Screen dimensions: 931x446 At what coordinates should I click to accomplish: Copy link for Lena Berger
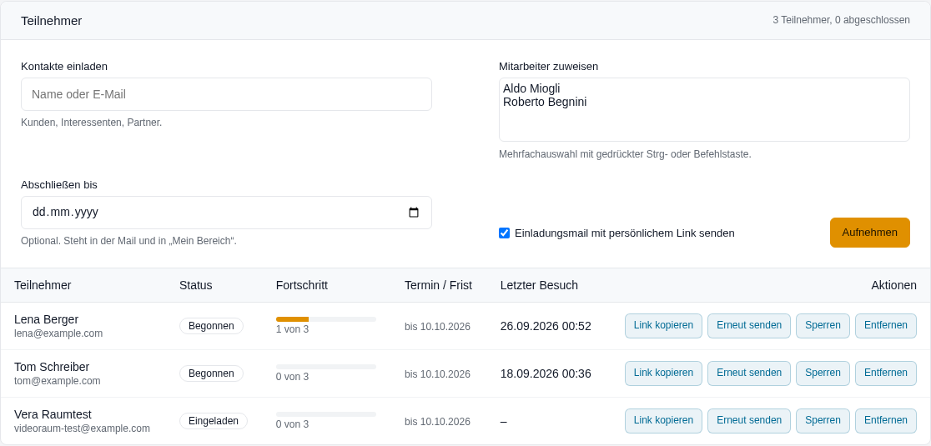click(x=663, y=326)
